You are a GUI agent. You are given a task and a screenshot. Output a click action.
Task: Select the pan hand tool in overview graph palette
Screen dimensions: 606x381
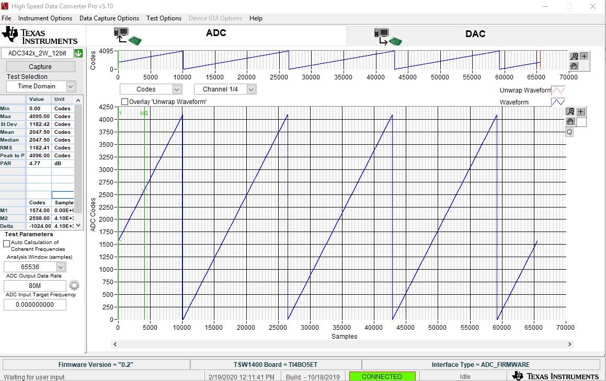(x=574, y=66)
